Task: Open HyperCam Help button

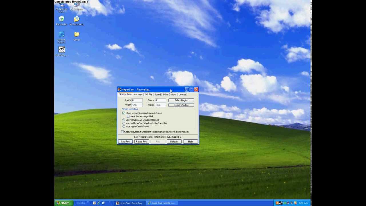Action: click(190, 142)
